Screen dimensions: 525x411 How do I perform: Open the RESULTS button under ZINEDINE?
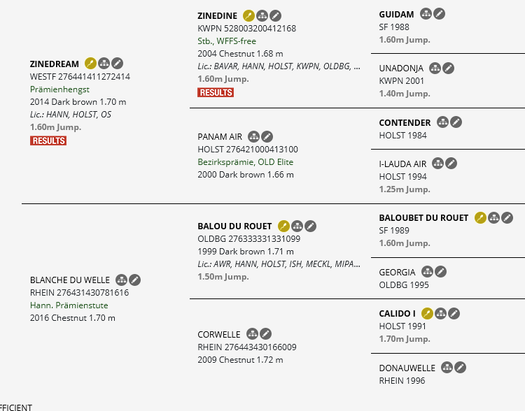(216, 93)
